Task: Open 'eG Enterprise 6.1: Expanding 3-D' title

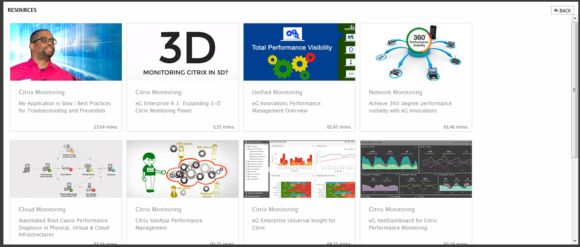Action: click(x=178, y=107)
